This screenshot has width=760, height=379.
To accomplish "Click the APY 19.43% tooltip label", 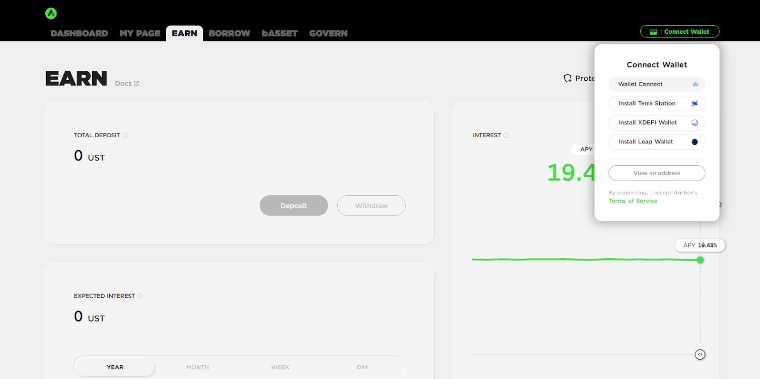I will tap(700, 246).
